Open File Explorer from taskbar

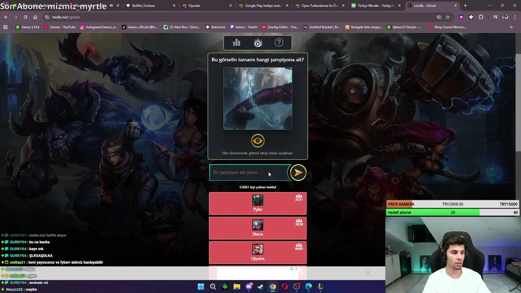pos(236,286)
